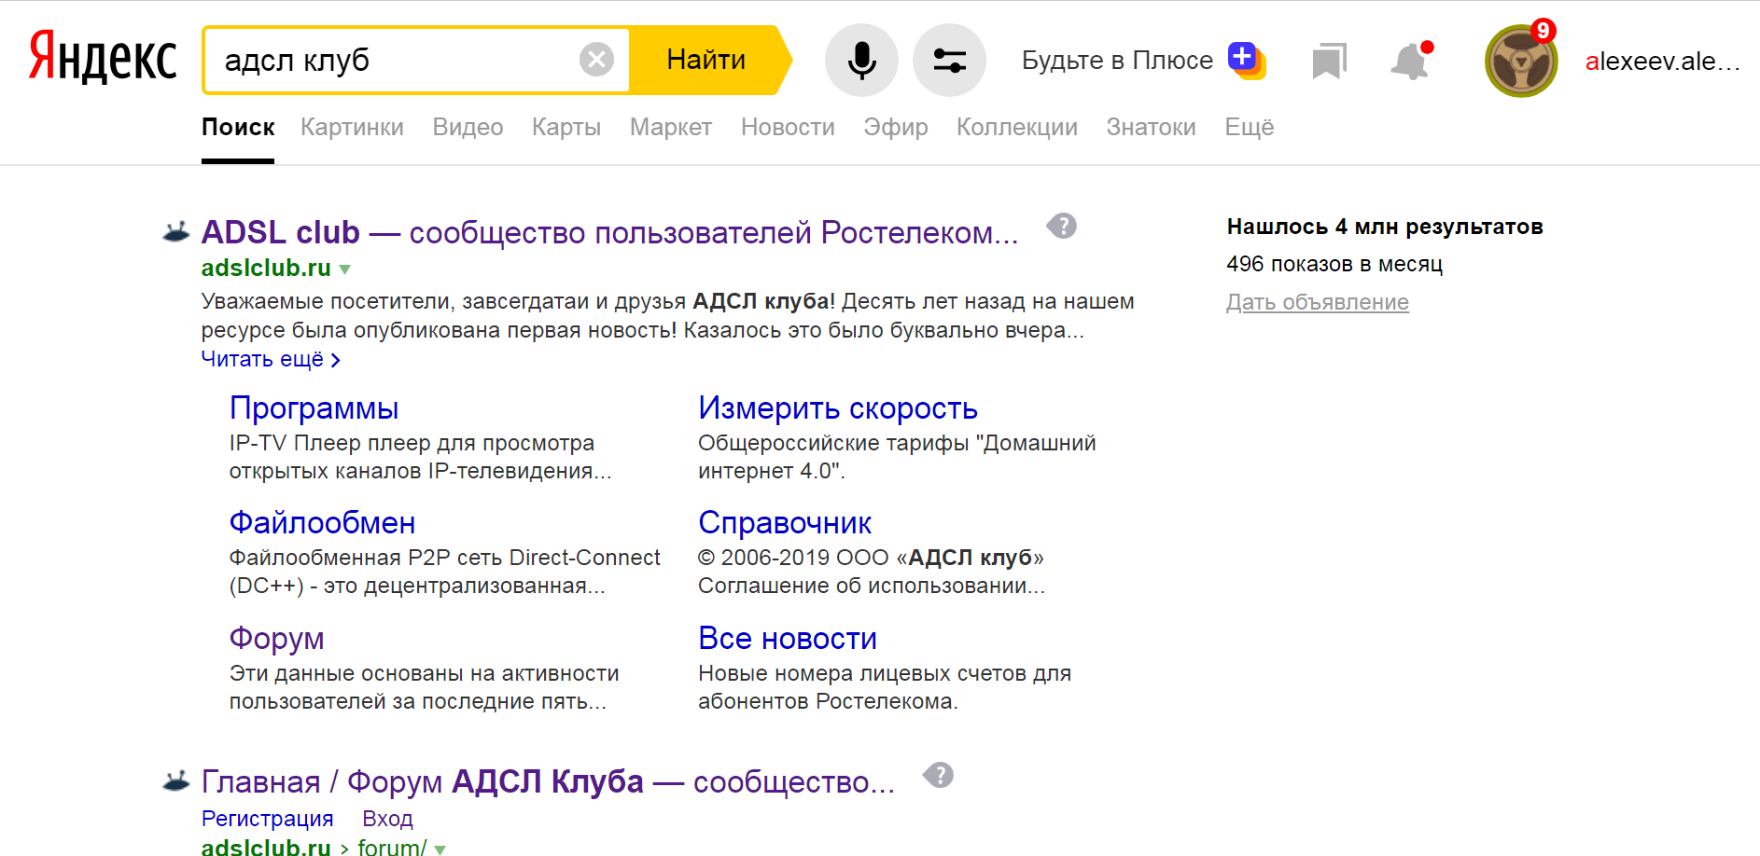Viewport: 1760px width, 856px height.
Task: Open "Измерить скорость" sitelink
Action: coord(837,408)
